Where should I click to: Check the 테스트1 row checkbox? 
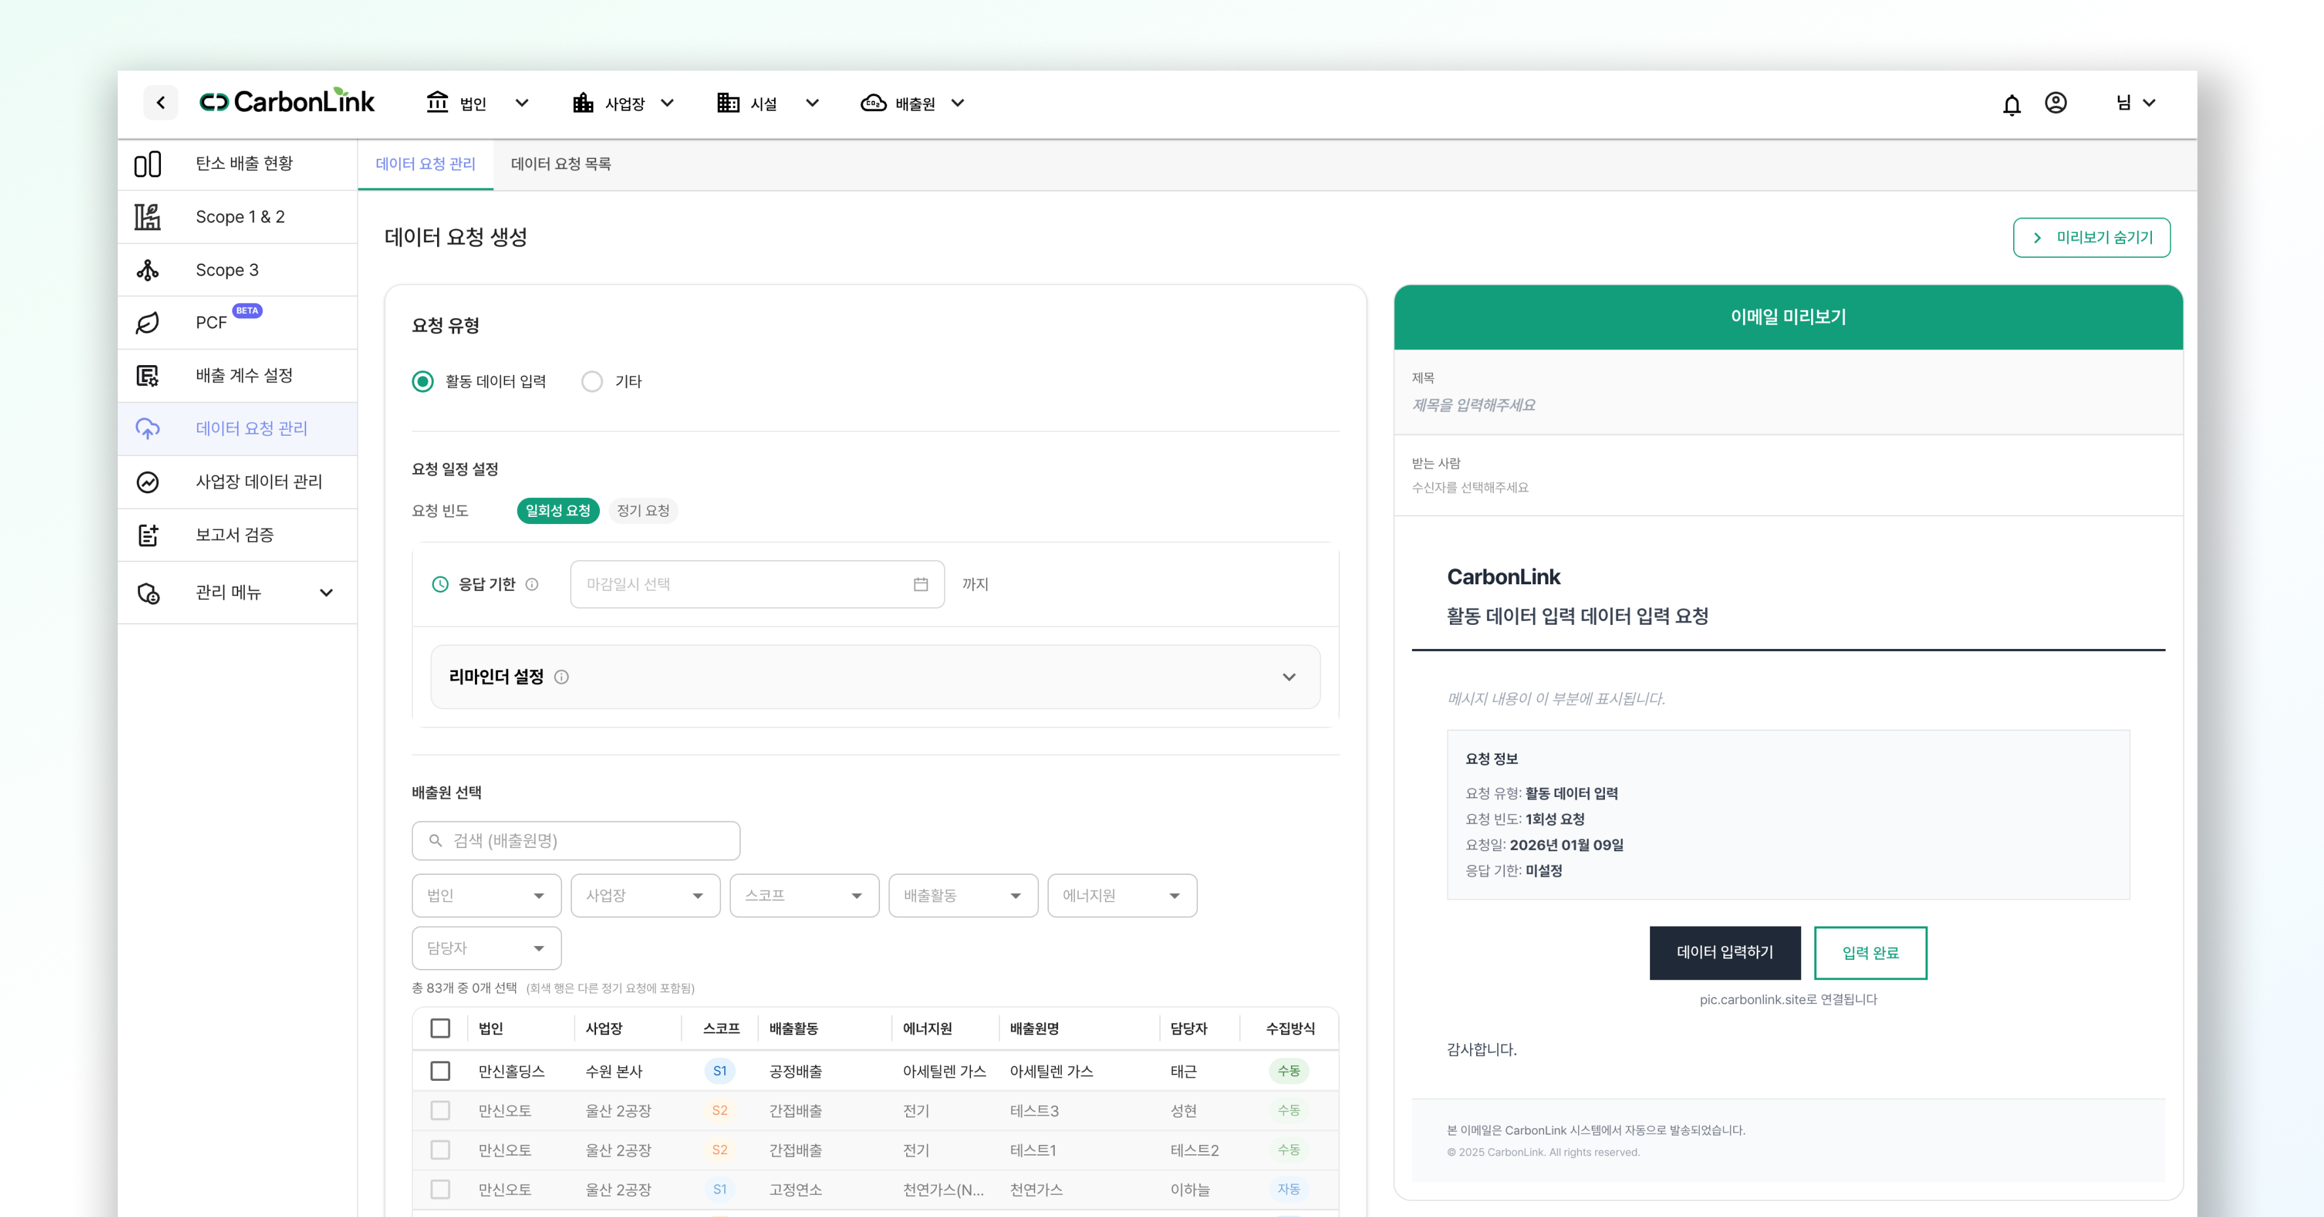pyautogui.click(x=440, y=1150)
